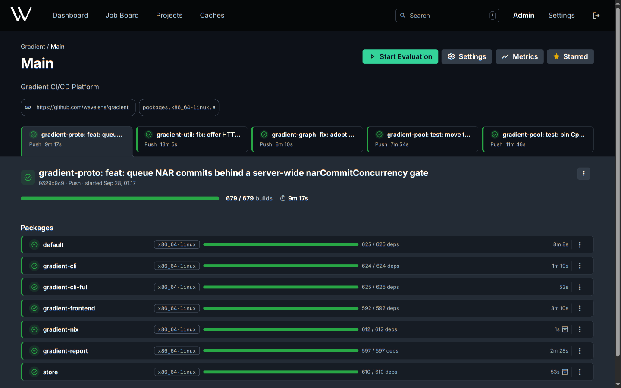Screen dimensions: 621x388
Task: Click Gradient breadcrumb link
Action: pos(33,47)
